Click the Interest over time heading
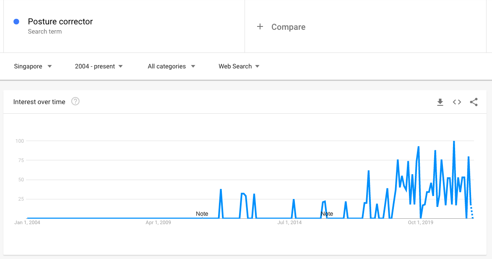492x259 pixels. click(x=39, y=102)
